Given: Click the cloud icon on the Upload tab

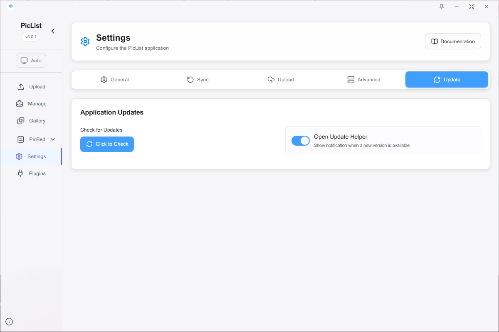Looking at the screenshot, I should point(271,80).
